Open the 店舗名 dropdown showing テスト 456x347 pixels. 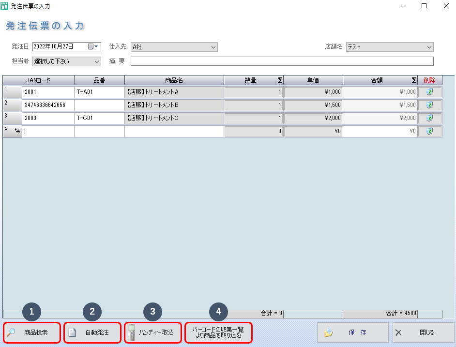pos(429,47)
